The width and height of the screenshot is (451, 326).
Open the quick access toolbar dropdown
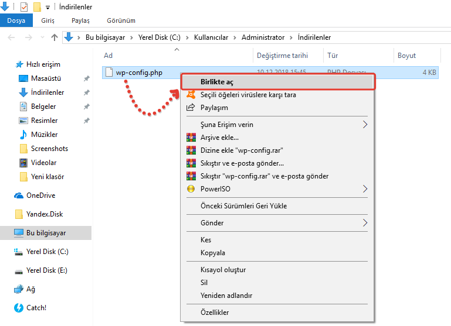[48, 7]
